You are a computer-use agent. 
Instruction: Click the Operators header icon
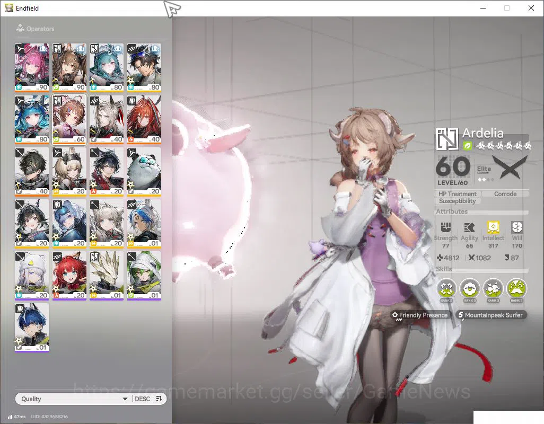point(20,28)
